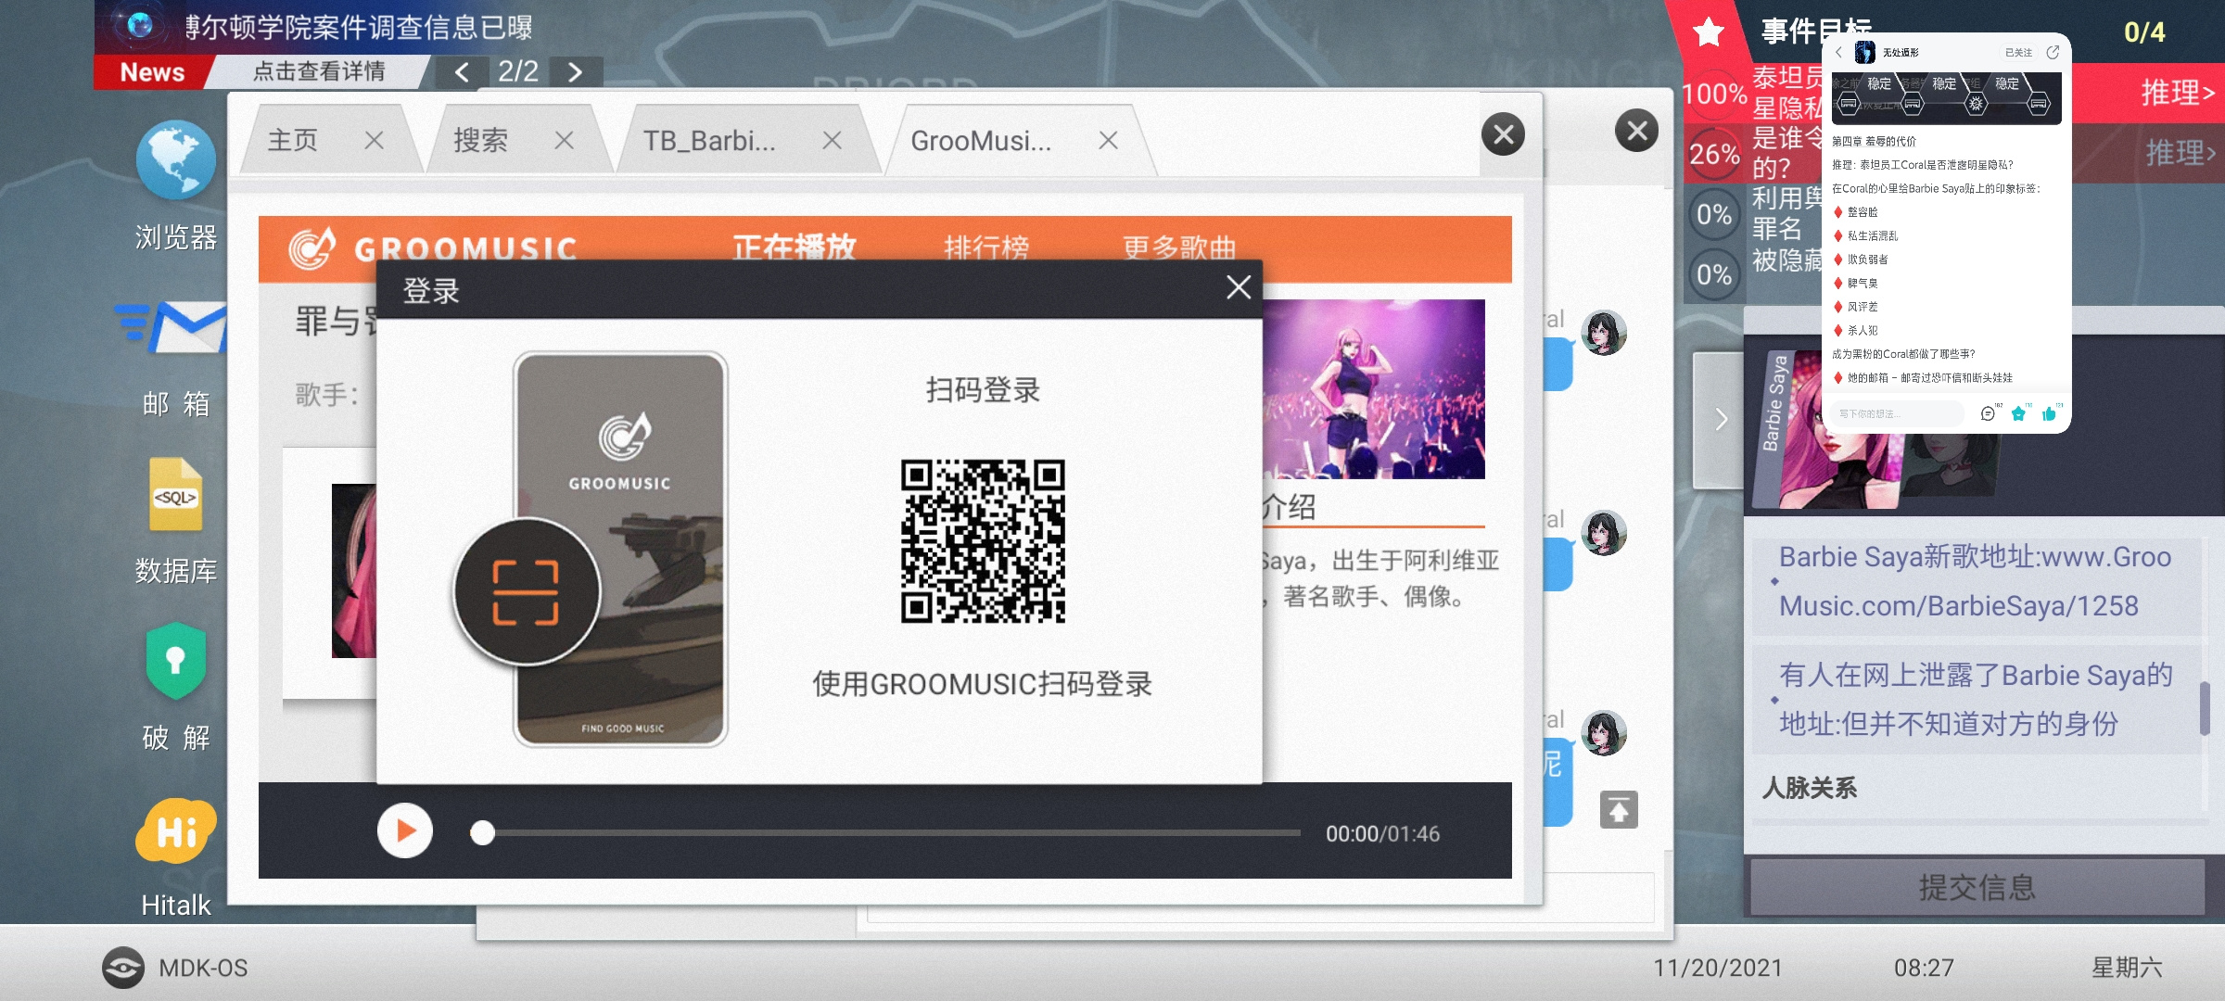Image resolution: width=2225 pixels, height=1001 pixels.
Task: Open the 排行榜 rankings menu
Action: point(986,247)
